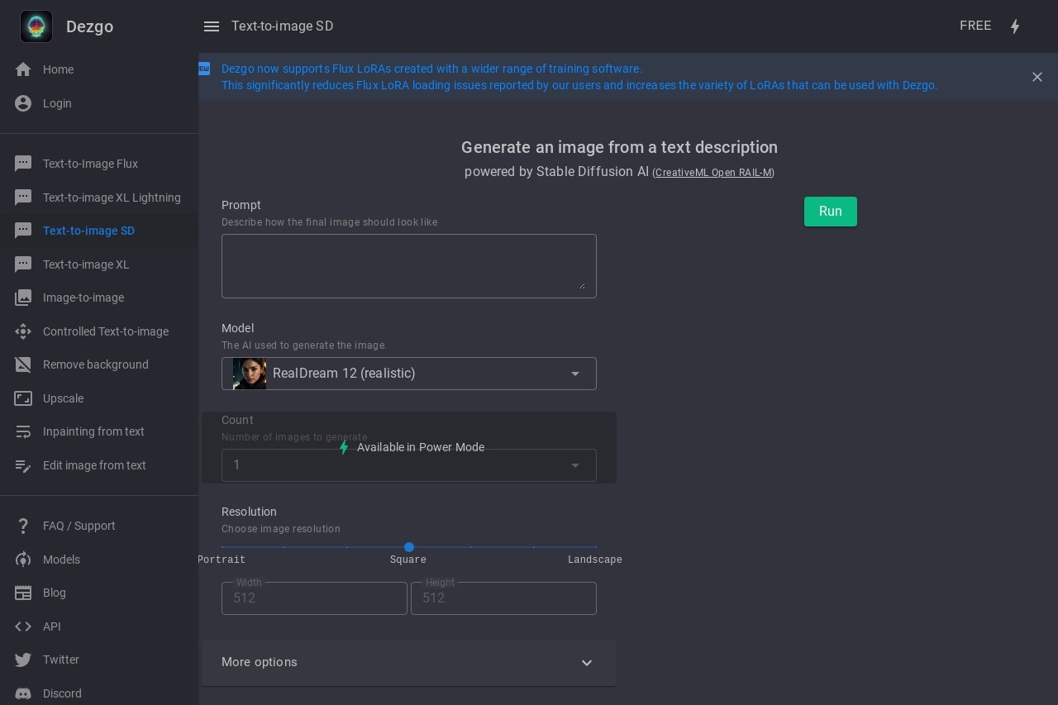Click the Resolution slider handle
This screenshot has height=705, width=1058.
pyautogui.click(x=409, y=547)
